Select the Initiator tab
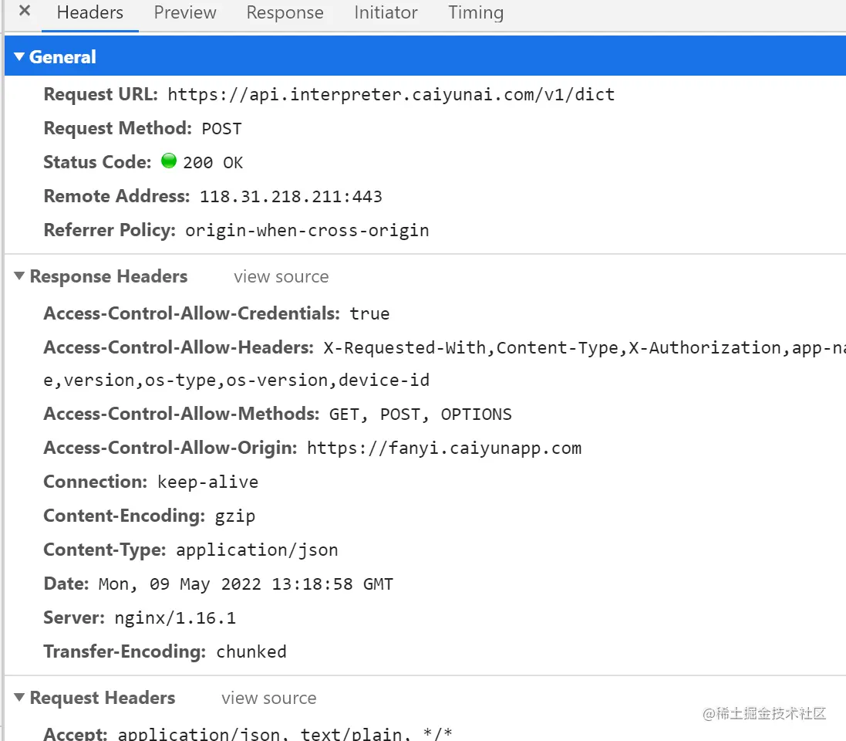846x741 pixels. pyautogui.click(x=386, y=13)
